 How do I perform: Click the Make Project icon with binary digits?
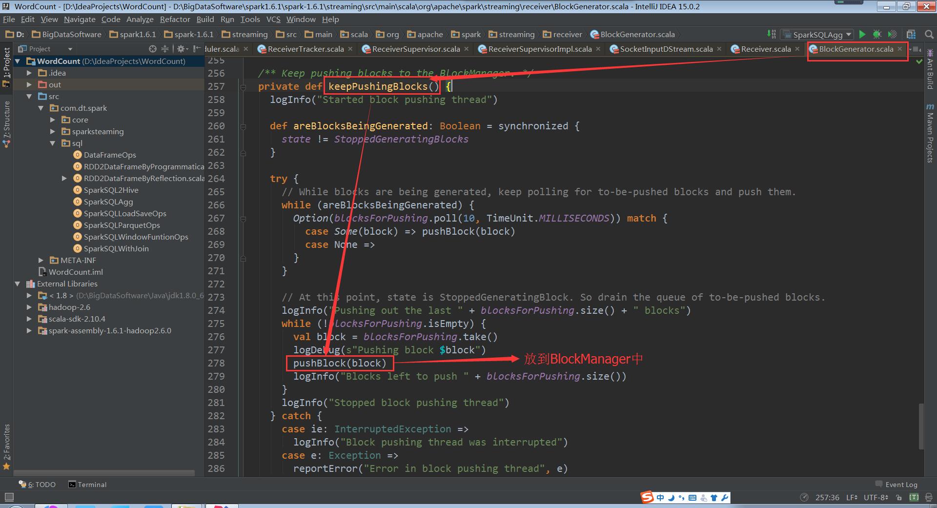click(x=772, y=34)
